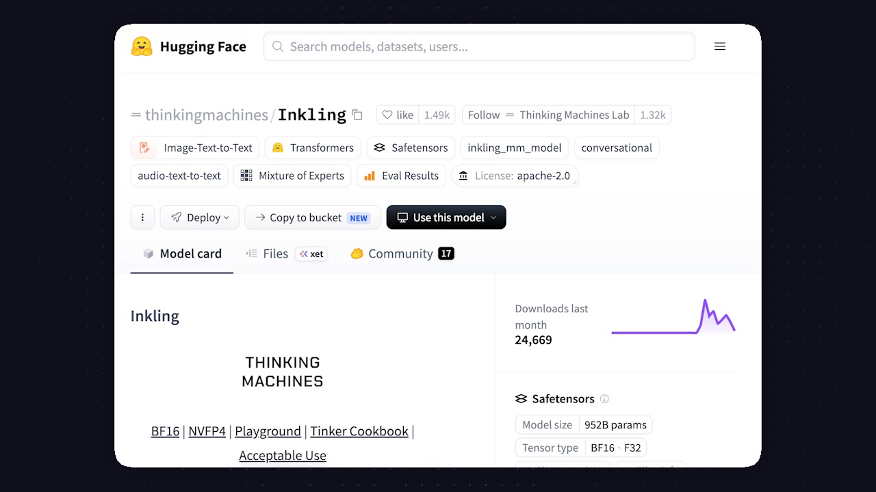Click the Safetensors stacked layers tag icon
Viewport: 876px width, 492px height.
[x=379, y=148]
